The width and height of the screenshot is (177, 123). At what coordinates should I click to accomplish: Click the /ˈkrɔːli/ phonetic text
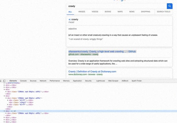[x=71, y=22]
